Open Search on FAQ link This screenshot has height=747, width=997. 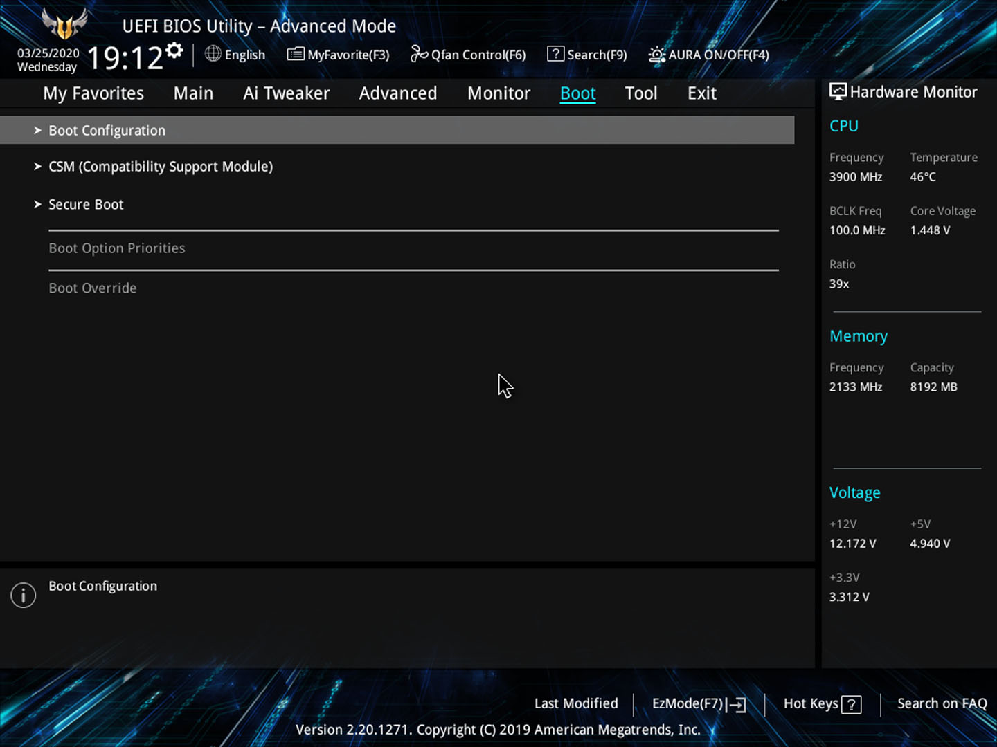(x=942, y=703)
